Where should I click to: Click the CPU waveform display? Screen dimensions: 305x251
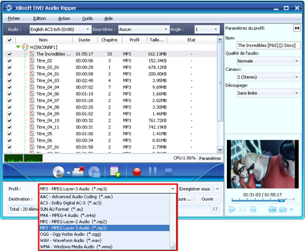click(x=23, y=158)
